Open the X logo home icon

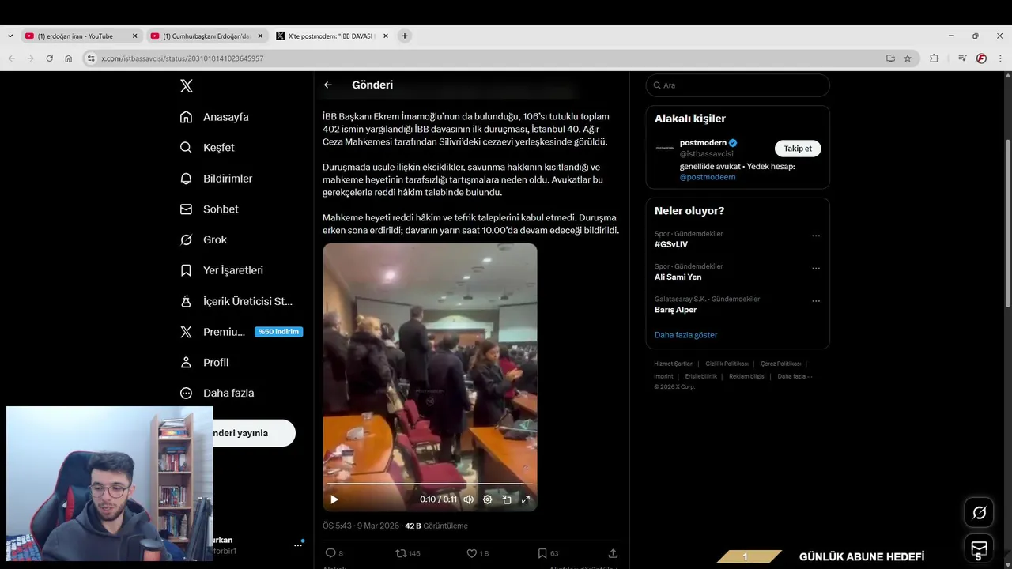pyautogui.click(x=186, y=86)
